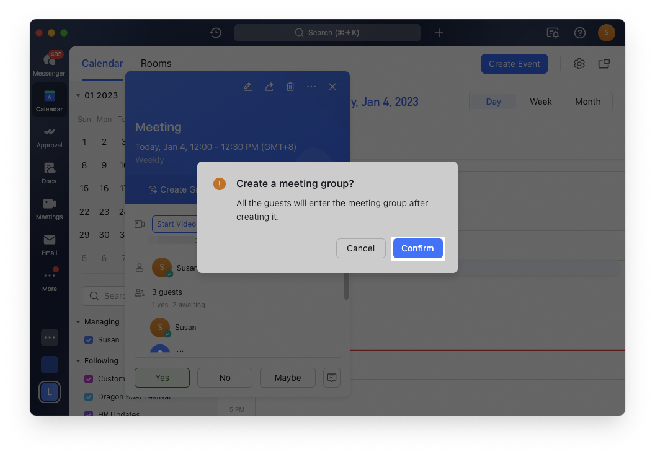The height and width of the screenshot is (457, 655).
Task: Collapse the Following calendars section
Action: click(x=79, y=361)
